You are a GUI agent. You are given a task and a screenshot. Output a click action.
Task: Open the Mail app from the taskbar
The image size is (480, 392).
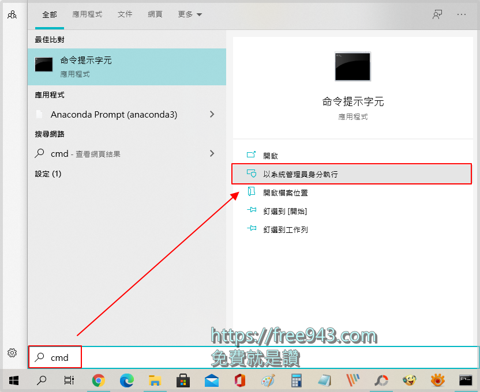point(210,380)
